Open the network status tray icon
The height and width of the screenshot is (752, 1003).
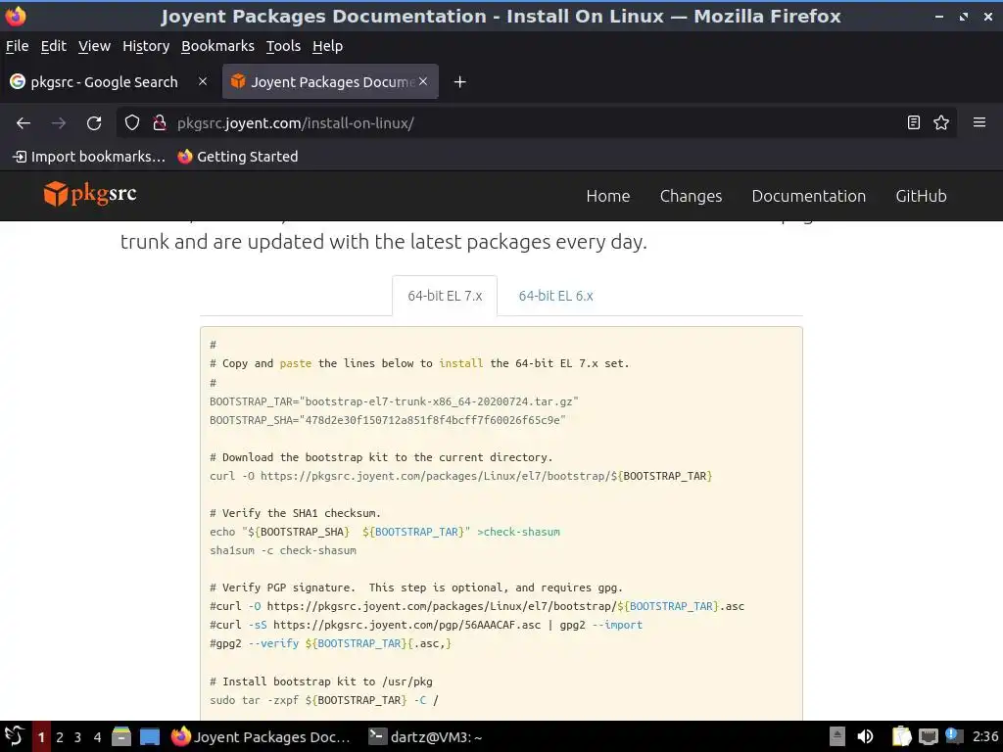click(x=929, y=736)
